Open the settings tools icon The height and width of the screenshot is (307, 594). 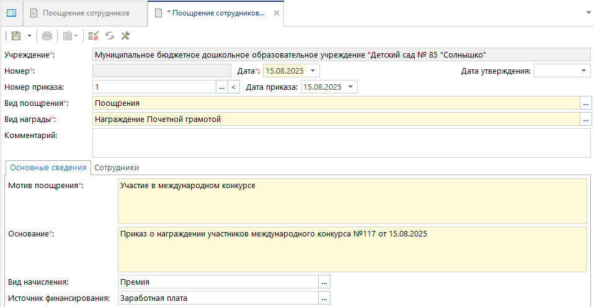[x=125, y=36]
